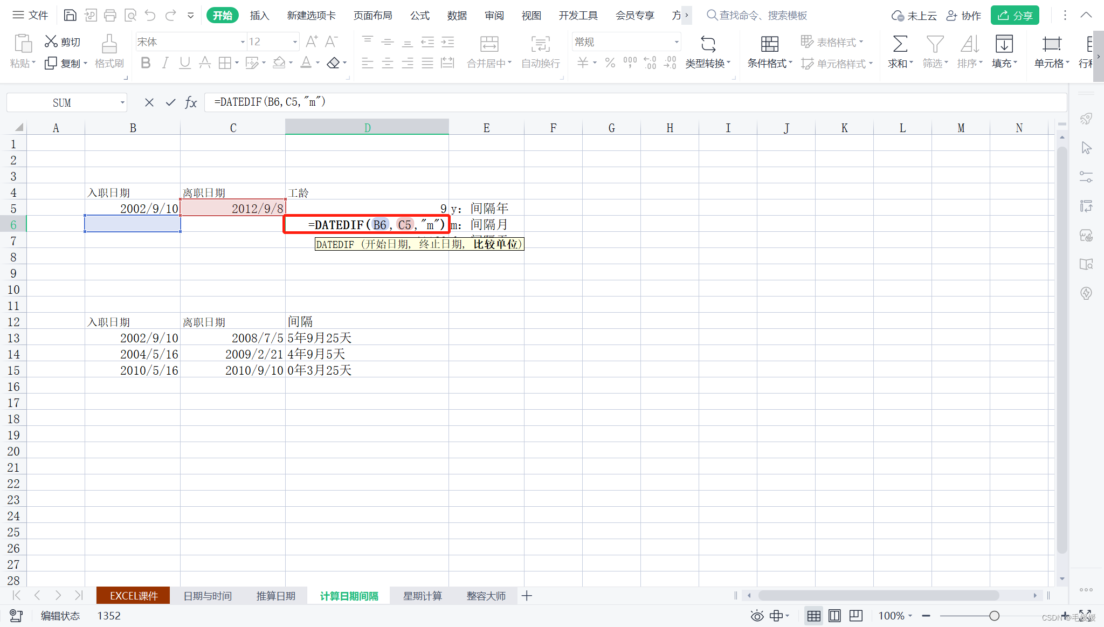The width and height of the screenshot is (1104, 627).
Task: Increase font size with A+ icon
Action: point(312,42)
